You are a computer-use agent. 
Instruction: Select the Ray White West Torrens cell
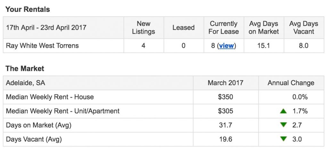[63, 46]
